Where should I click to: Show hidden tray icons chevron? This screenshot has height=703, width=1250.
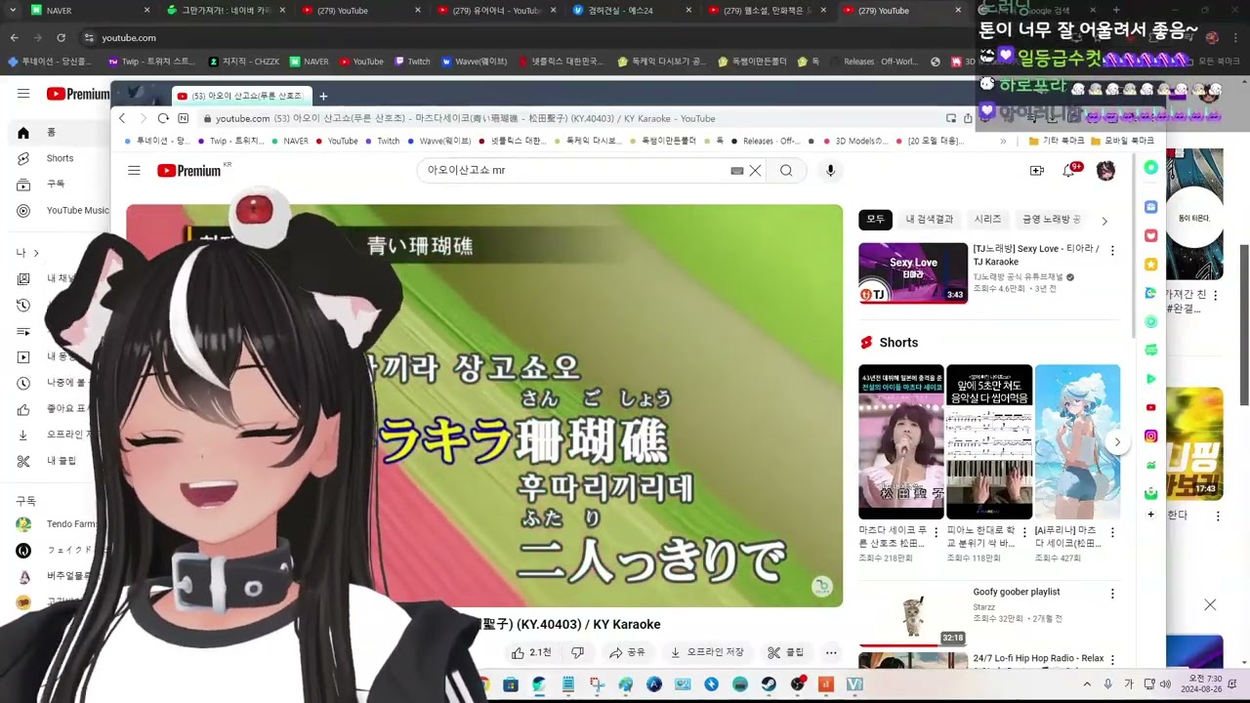1087,684
